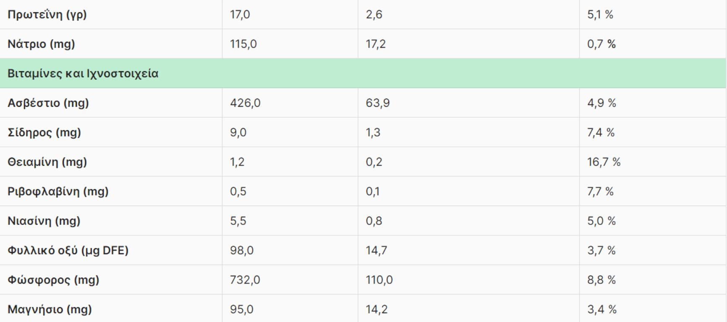Select the 16,7 % value for Θειαμίνη
Viewport: 727px width, 322px height.
[x=604, y=162]
